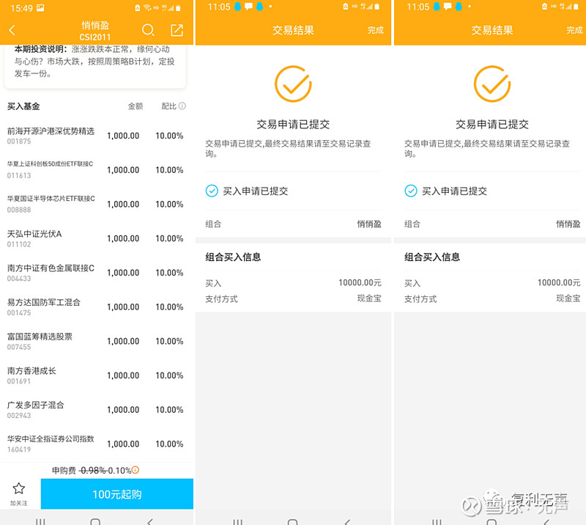Open fund 天弘中证光伏A
The height and width of the screenshot is (525, 586).
(x=34, y=234)
